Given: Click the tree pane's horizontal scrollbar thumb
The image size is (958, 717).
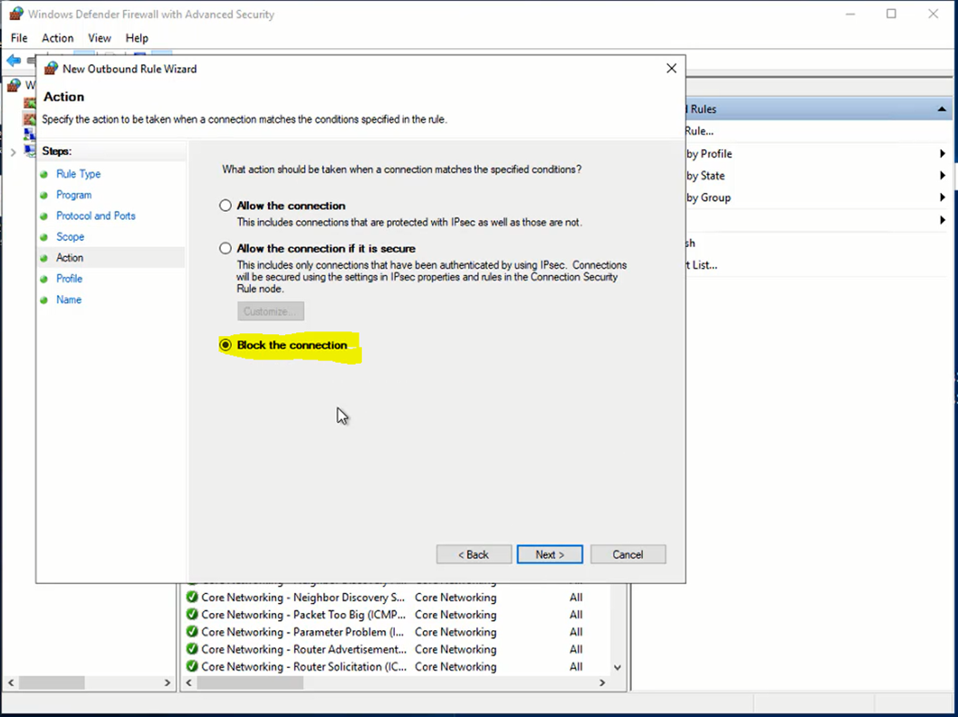Looking at the screenshot, I should pos(52,683).
